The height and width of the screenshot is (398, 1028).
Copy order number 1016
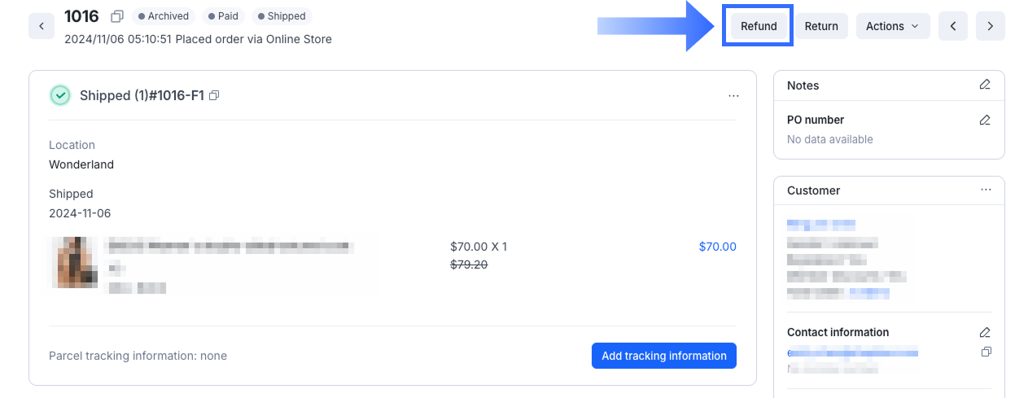coord(116,16)
